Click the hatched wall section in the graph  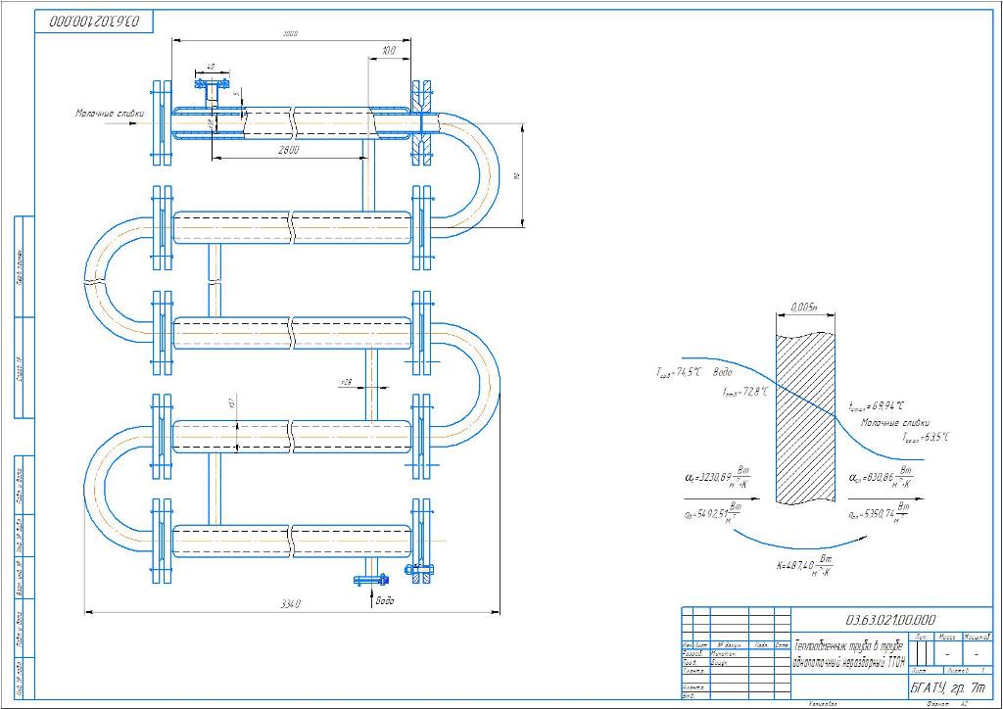click(805, 418)
